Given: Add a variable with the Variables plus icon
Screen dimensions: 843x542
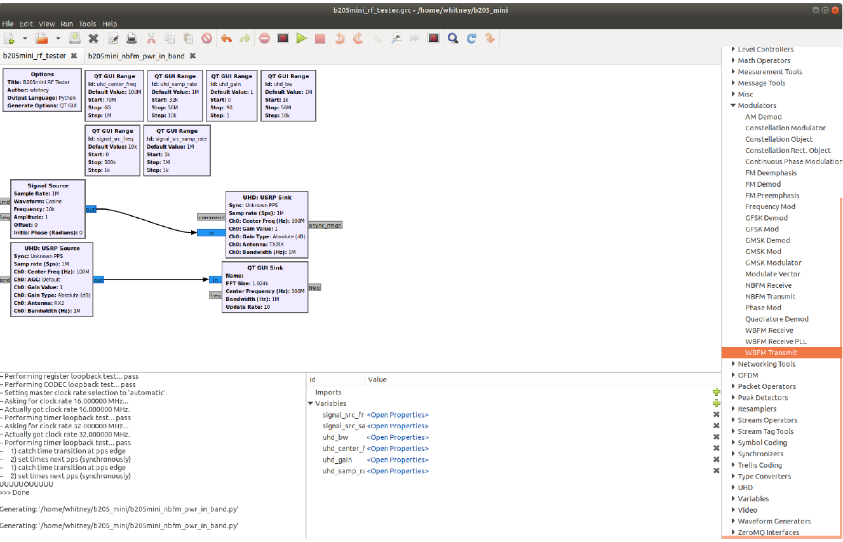Looking at the screenshot, I should (717, 403).
